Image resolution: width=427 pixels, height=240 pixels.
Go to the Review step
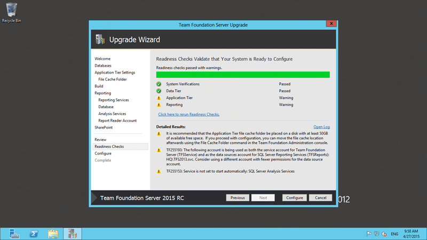coord(100,140)
